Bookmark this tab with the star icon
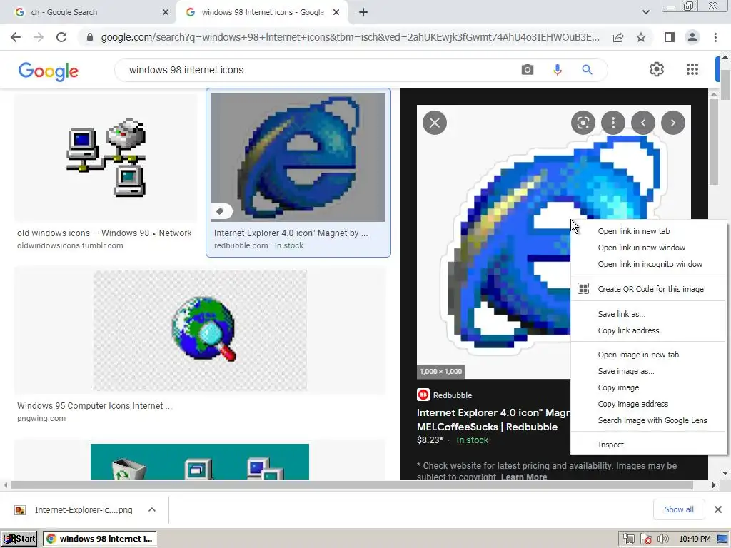 641,37
